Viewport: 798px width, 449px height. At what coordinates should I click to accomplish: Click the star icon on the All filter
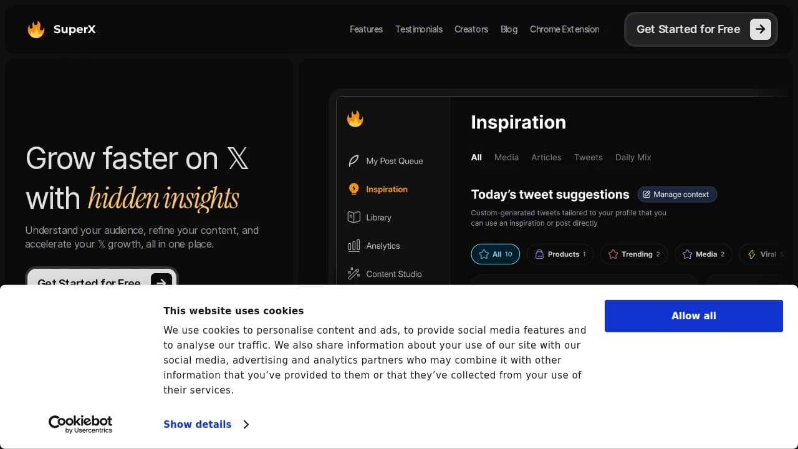coord(483,254)
